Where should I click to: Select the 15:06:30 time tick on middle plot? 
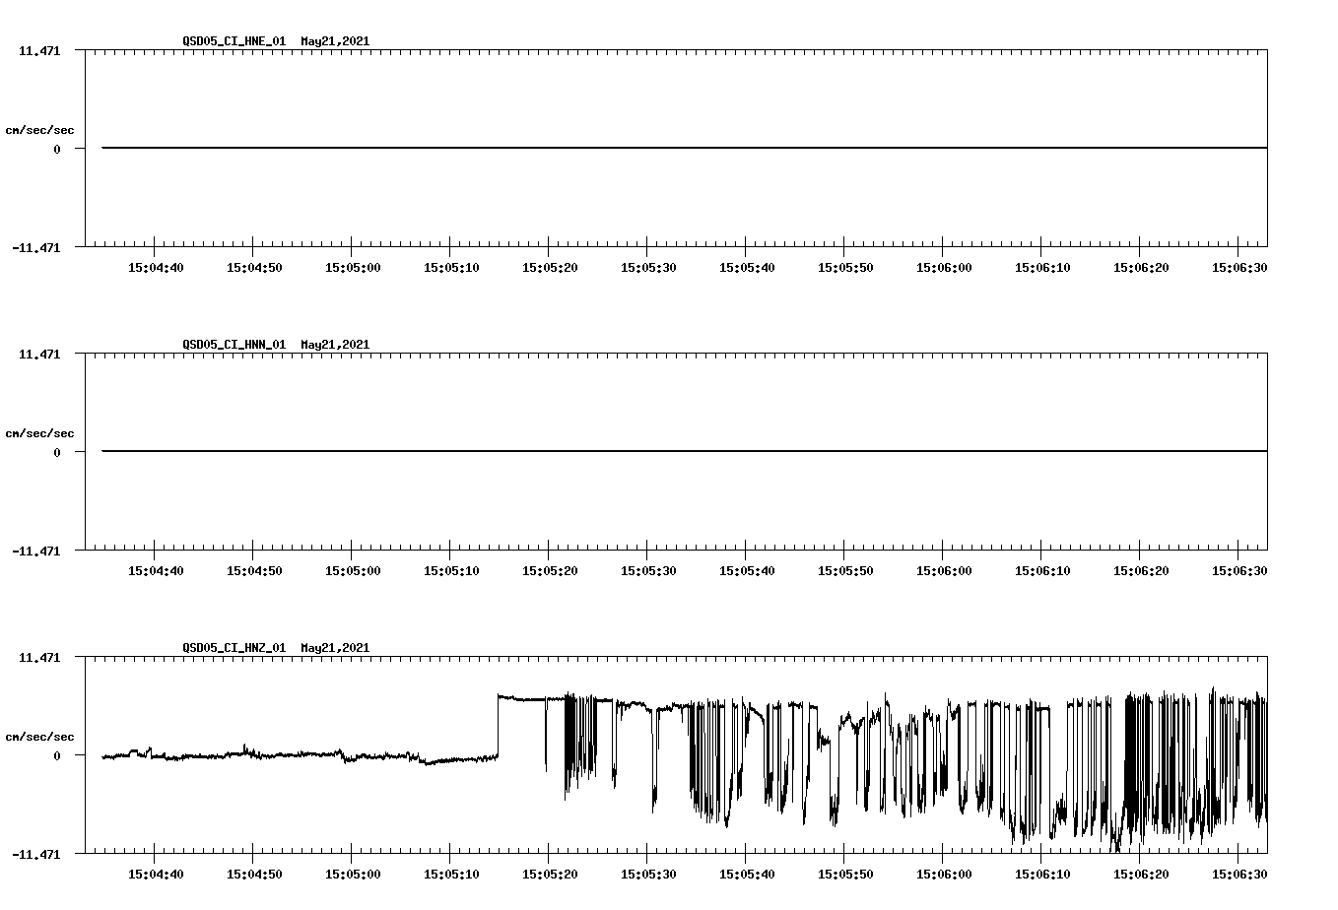pyautogui.click(x=1239, y=568)
